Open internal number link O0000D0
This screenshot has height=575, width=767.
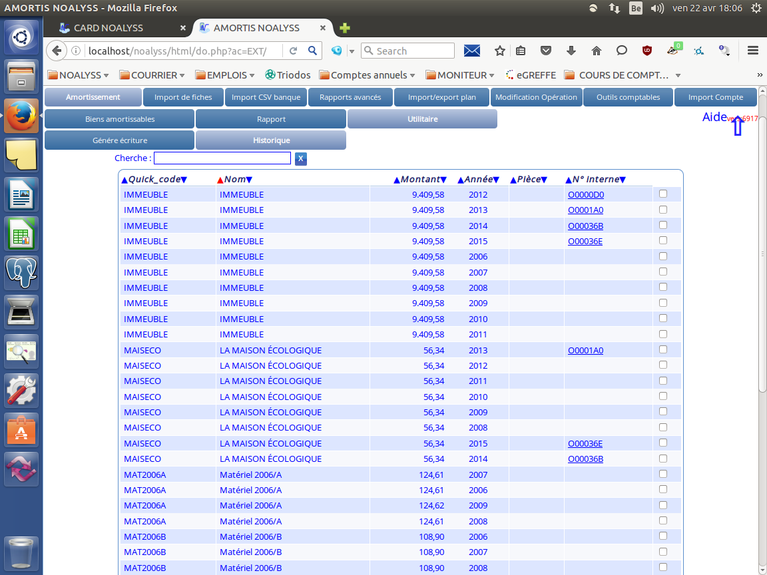click(x=585, y=195)
